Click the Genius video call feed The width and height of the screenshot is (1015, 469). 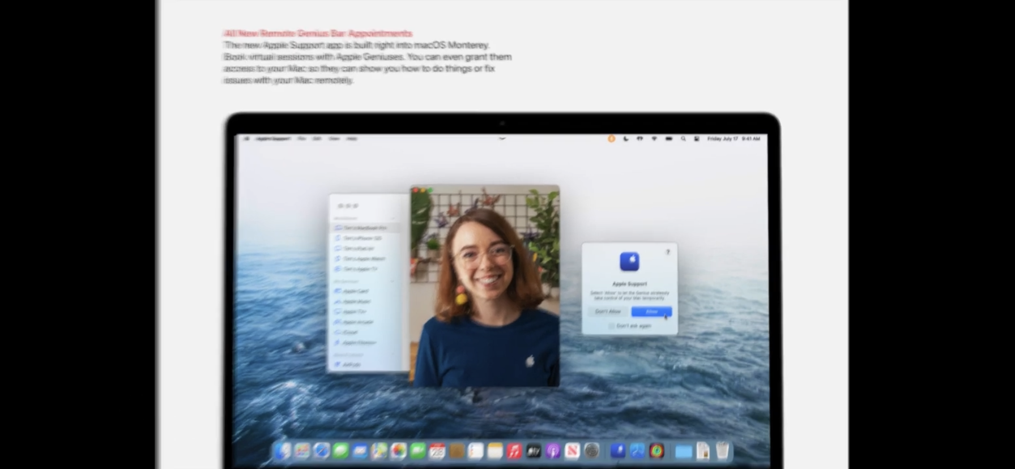point(485,287)
